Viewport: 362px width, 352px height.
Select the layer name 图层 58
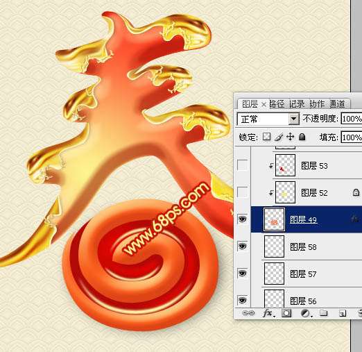pos(303,247)
